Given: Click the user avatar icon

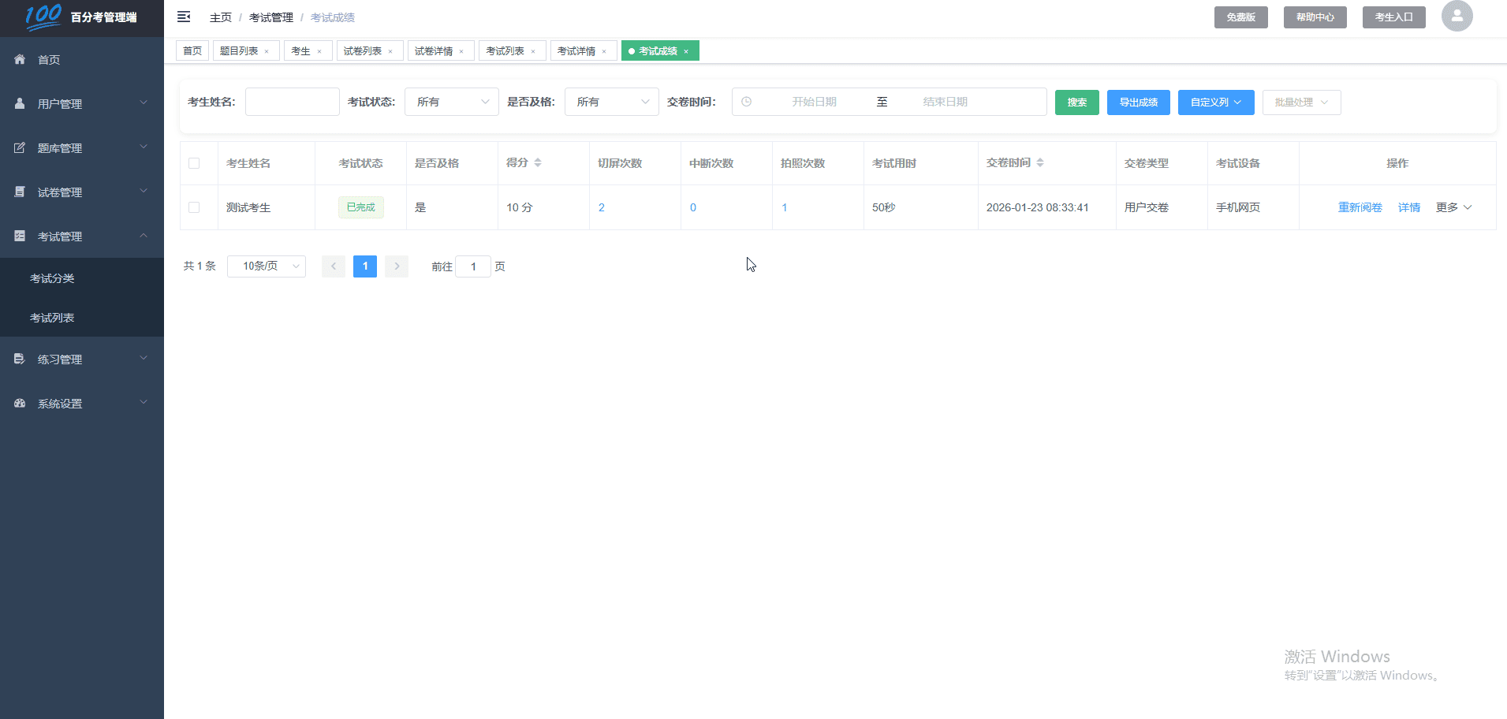Looking at the screenshot, I should tap(1457, 16).
